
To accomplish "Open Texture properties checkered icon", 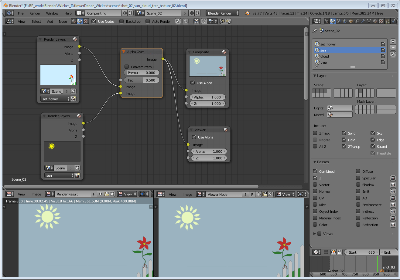I will click(x=381, y=21).
